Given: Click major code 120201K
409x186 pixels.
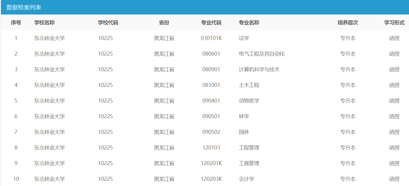Looking at the screenshot, I should 211,163.
